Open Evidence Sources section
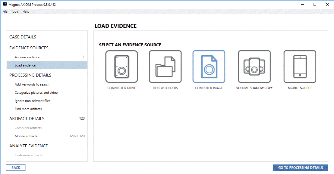Screen dimensions: 334x174 29,48
